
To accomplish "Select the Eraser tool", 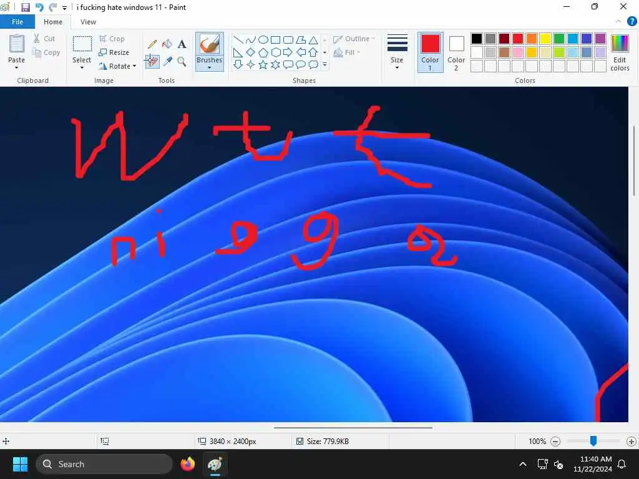I will pyautogui.click(x=152, y=62).
